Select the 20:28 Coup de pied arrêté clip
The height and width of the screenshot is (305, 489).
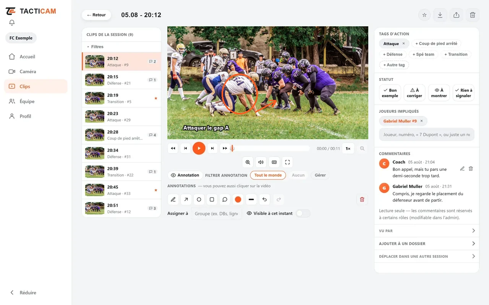pos(121,135)
